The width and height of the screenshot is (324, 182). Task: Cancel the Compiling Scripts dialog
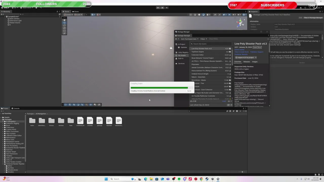189,91
